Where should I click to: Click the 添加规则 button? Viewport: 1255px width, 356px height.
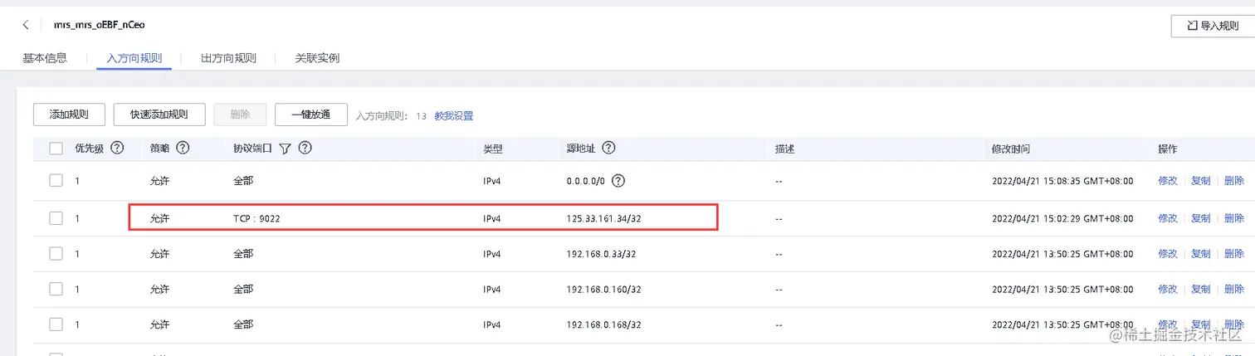point(69,115)
